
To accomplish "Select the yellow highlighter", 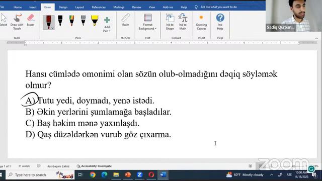I will [x=95, y=21].
